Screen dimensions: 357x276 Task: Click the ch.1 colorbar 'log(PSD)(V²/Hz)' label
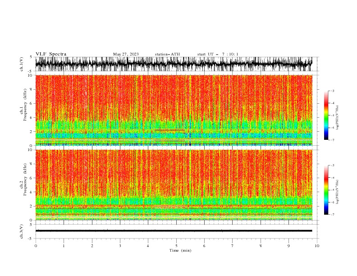338,118
